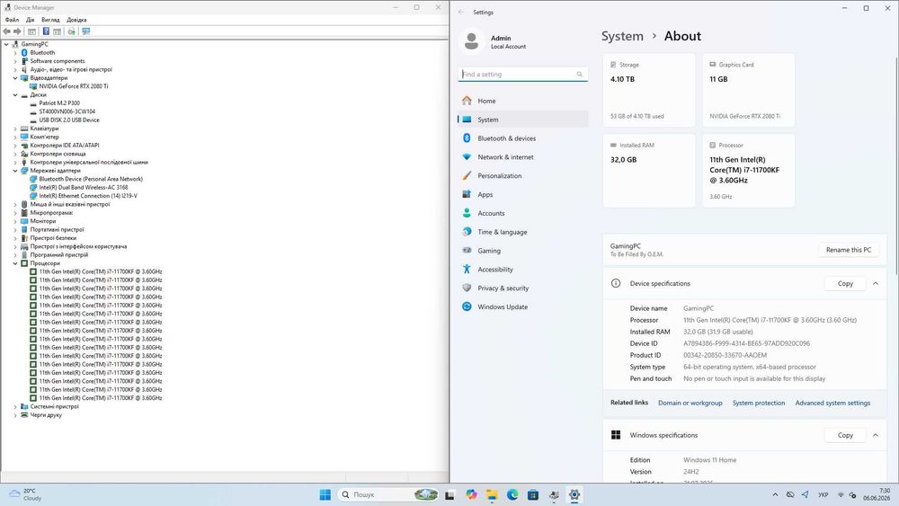This screenshot has width=899, height=506.
Task: Open the Файл menu in Device Manager
Action: (x=12, y=20)
